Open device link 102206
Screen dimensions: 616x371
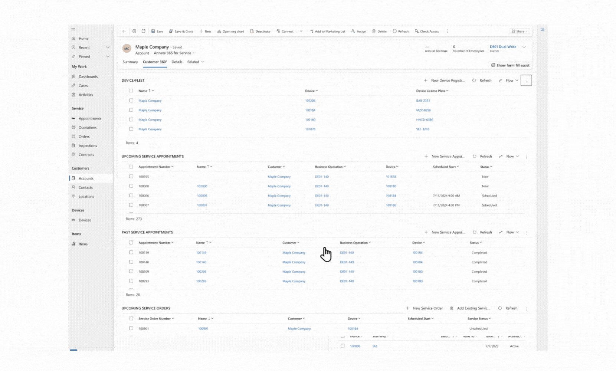tap(310, 101)
